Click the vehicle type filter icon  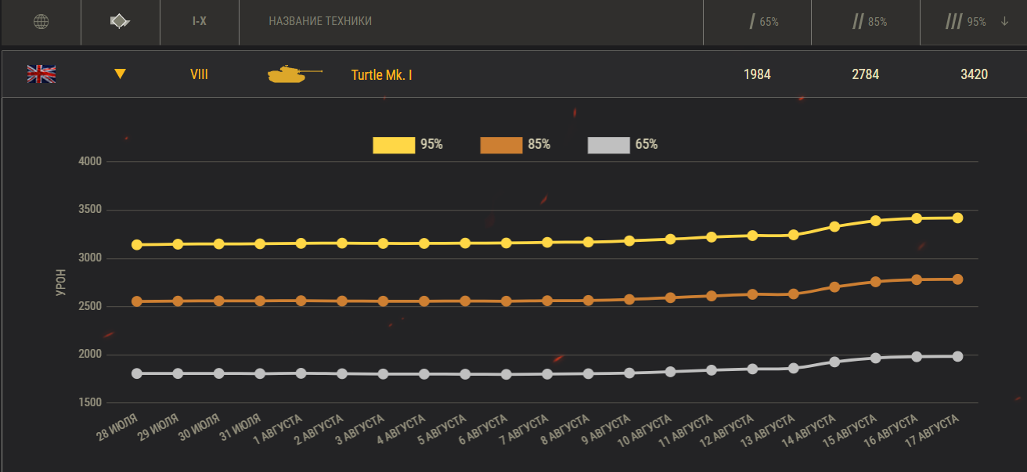(x=120, y=22)
